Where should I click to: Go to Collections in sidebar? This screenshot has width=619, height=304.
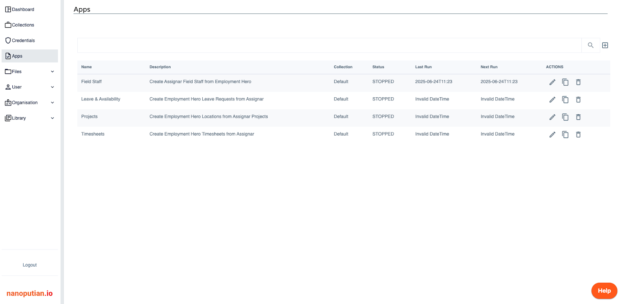tap(30, 25)
